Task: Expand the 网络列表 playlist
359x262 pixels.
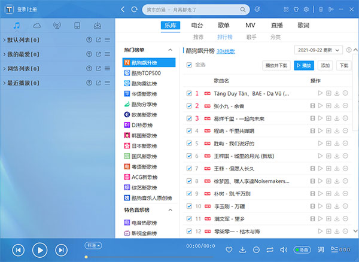Action: point(4,69)
